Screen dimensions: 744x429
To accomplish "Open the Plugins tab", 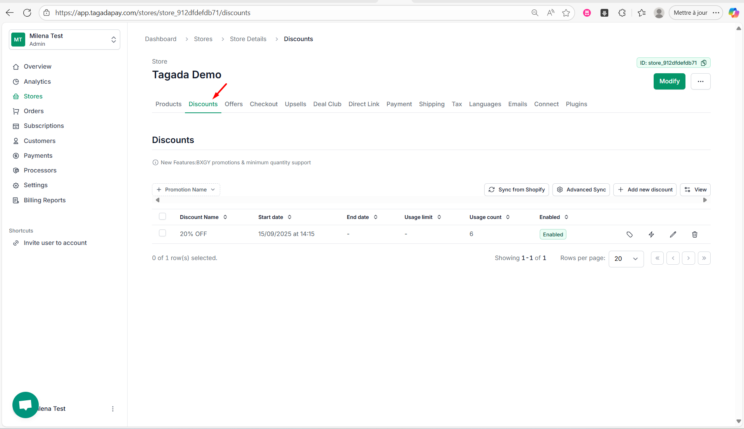I will click(x=576, y=104).
